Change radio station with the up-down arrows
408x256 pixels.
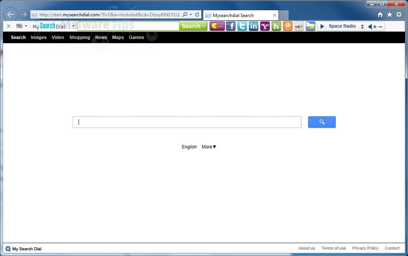[362, 26]
